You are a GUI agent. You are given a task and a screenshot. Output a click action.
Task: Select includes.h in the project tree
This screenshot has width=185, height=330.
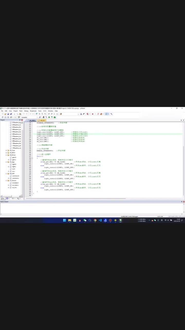[15, 183]
